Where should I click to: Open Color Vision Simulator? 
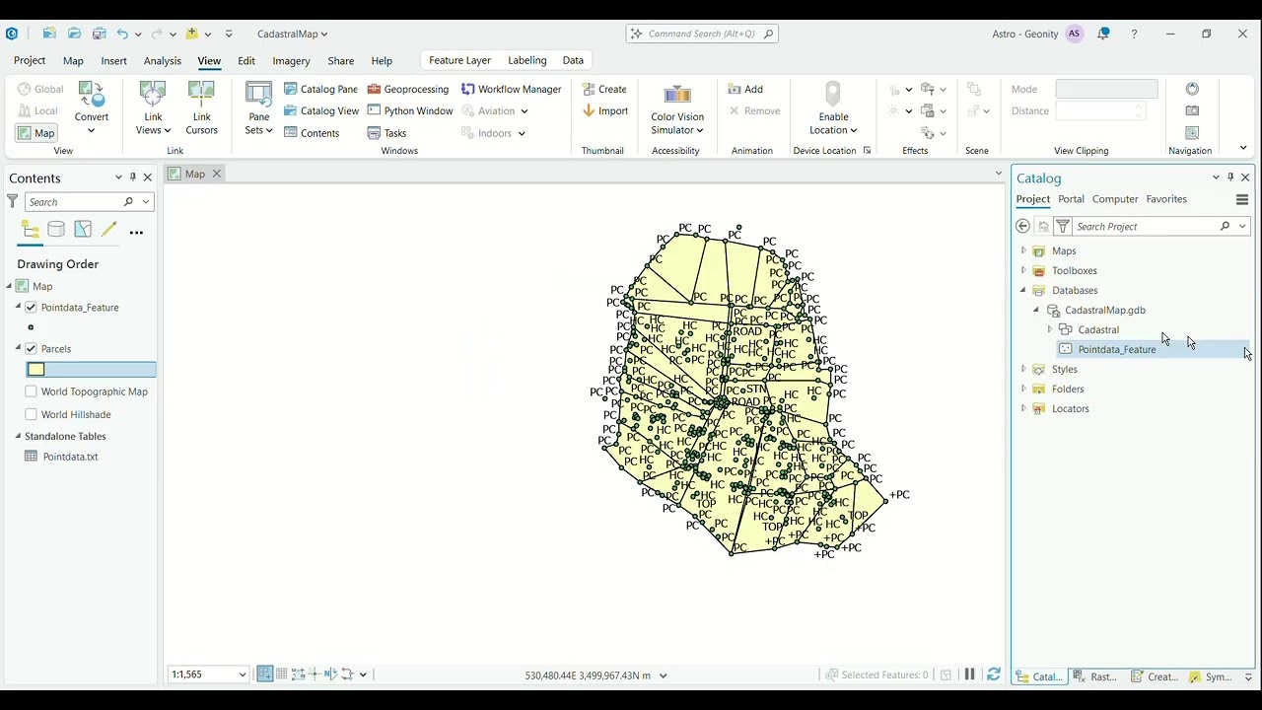[677, 108]
